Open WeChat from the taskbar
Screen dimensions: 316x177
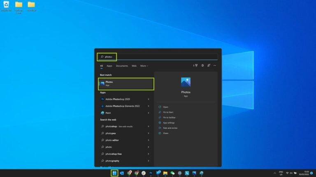pyautogui.click(x=172, y=173)
